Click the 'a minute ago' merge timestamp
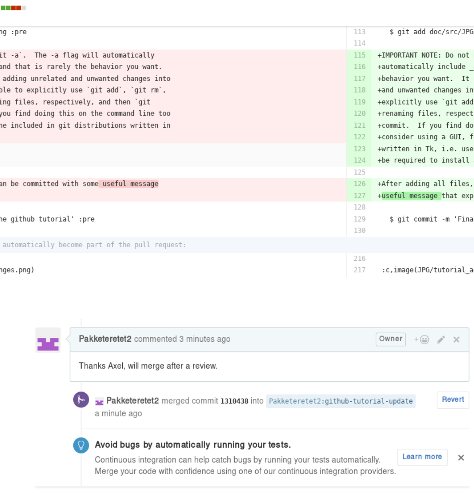Image resolution: width=474 pixels, height=493 pixels. 118,414
